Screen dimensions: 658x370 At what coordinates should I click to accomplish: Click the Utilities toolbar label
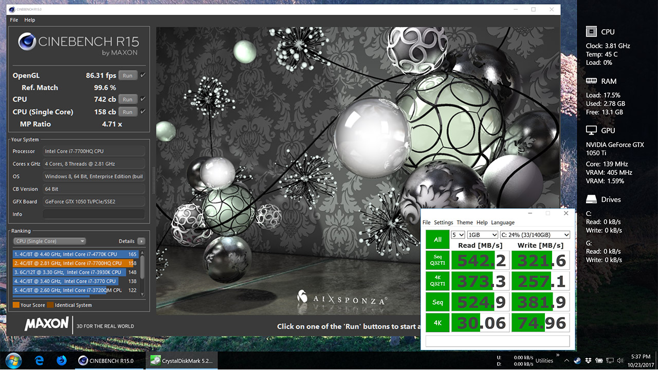(544, 361)
